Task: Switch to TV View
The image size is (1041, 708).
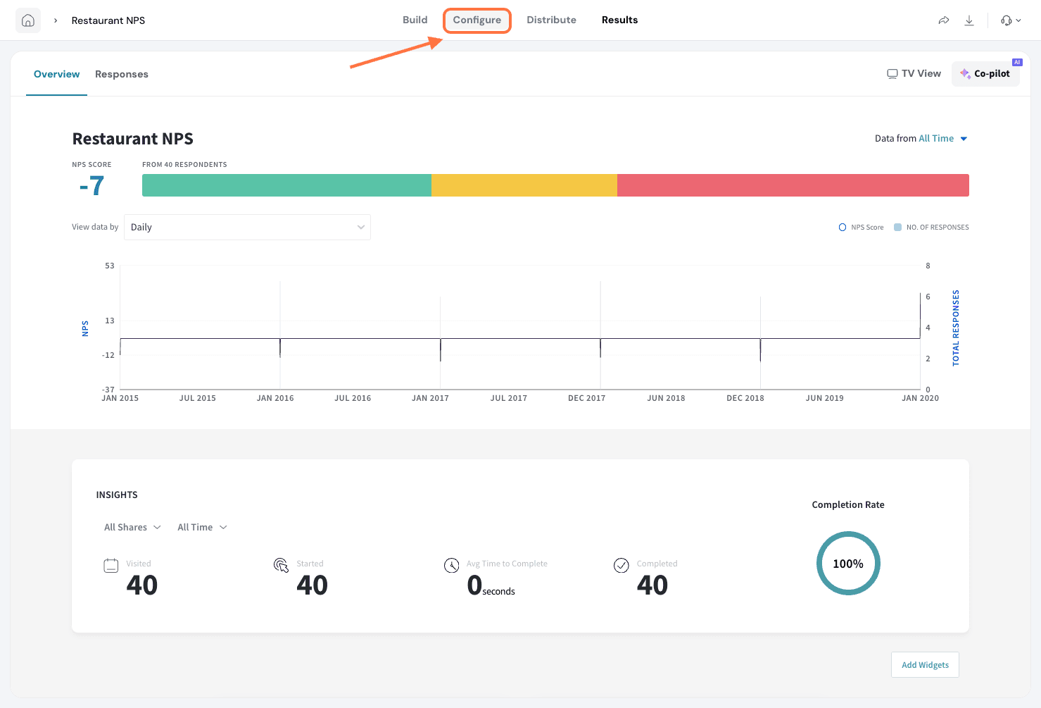Action: [914, 74]
